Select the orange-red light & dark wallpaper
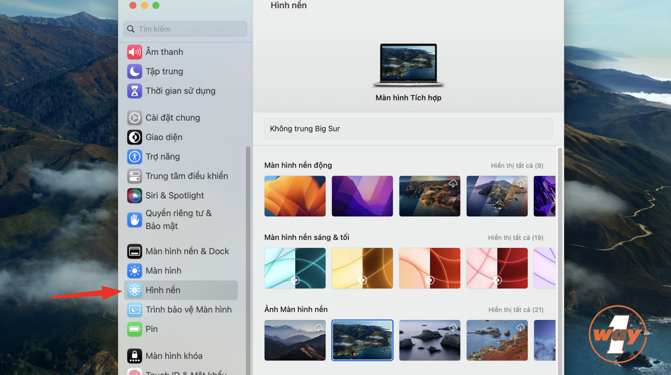671x375 pixels. click(x=429, y=268)
